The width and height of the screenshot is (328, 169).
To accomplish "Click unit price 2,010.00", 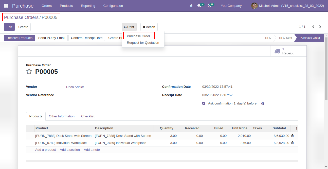I will pyautogui.click(x=244, y=136).
